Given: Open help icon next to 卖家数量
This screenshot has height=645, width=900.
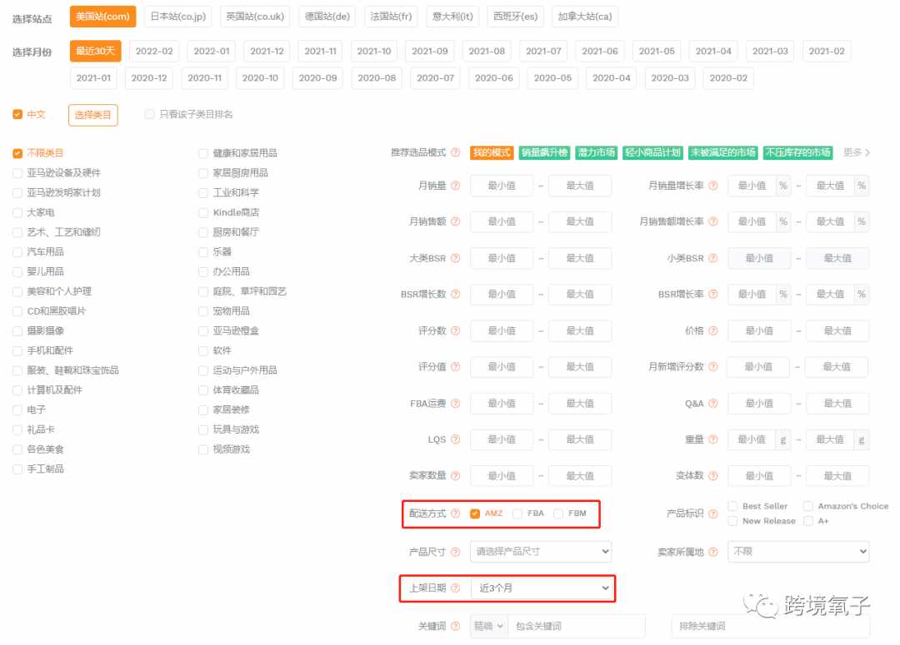Looking at the screenshot, I should click(x=455, y=476).
